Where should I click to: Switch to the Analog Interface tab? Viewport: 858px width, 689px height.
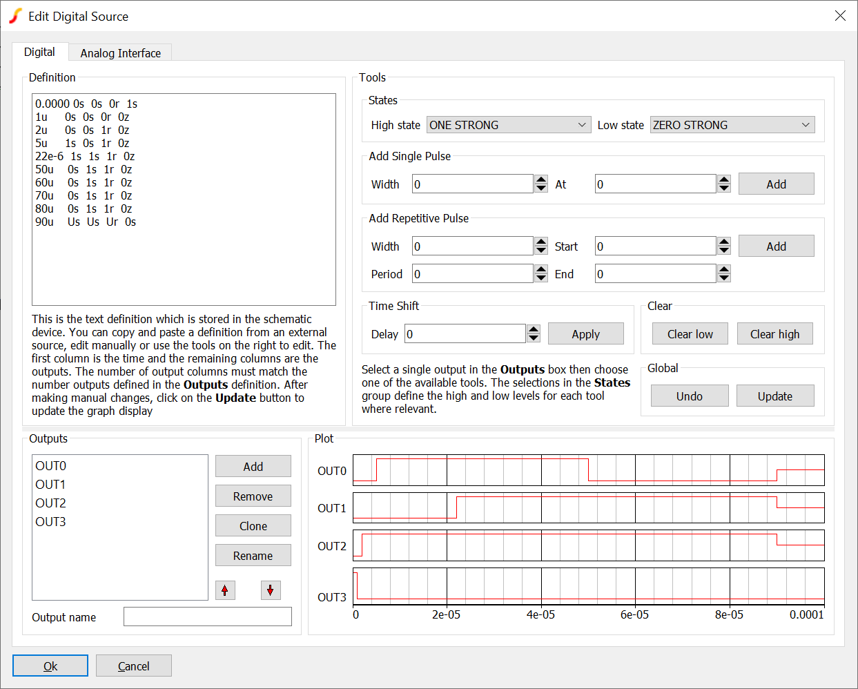click(120, 53)
